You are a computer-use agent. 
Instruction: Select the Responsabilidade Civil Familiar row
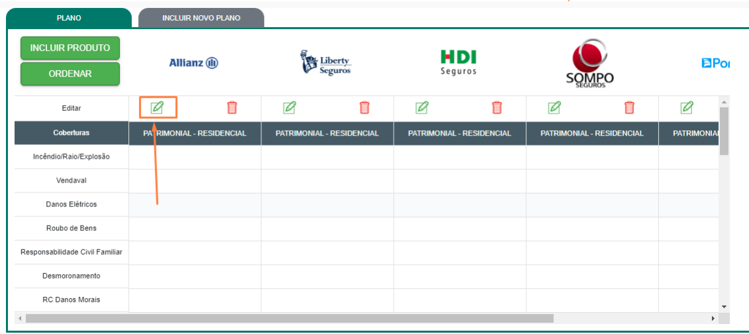[71, 252]
